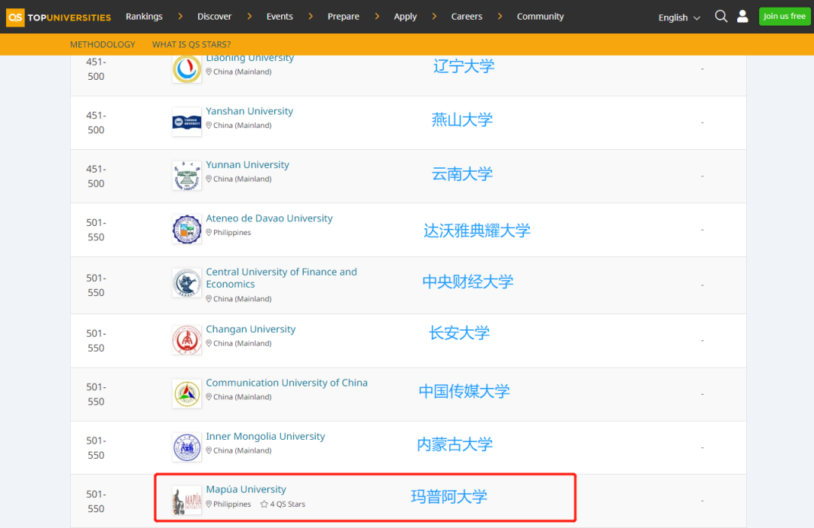Click the Chinese name 云南大学
The image size is (814, 528).
462,174
